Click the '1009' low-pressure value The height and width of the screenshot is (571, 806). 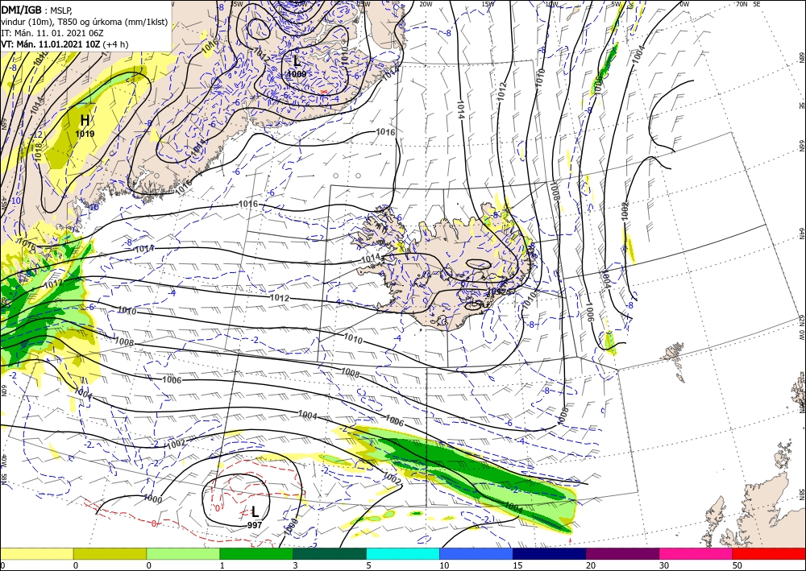(x=297, y=74)
